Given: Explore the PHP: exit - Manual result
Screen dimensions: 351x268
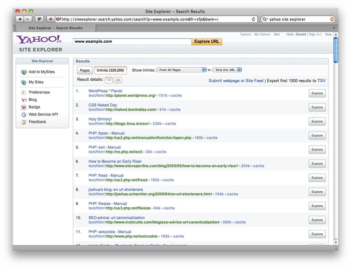Looking at the screenshot, I should tap(317, 150).
